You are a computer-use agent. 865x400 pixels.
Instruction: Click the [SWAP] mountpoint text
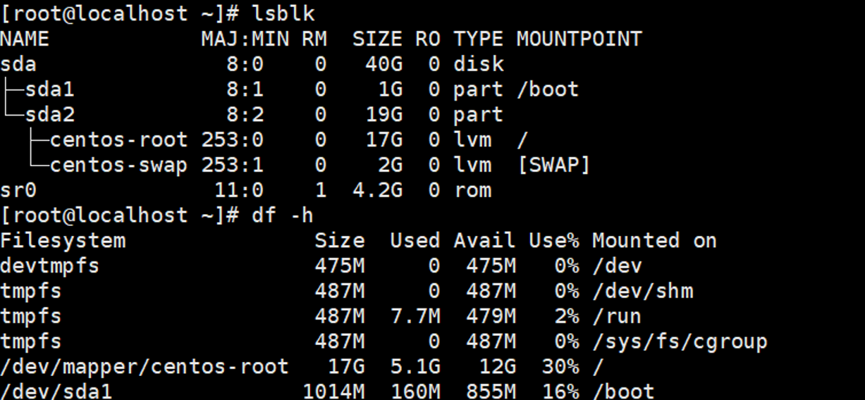point(553,165)
